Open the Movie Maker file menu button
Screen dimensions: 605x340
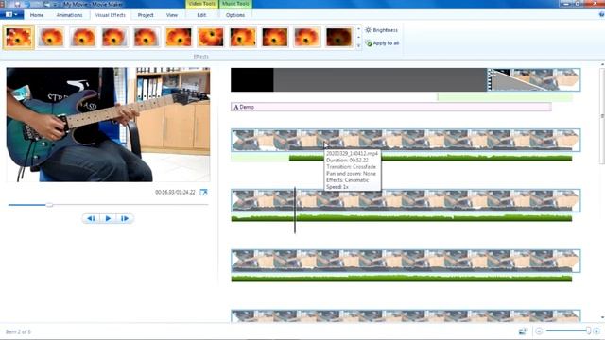tap(11, 15)
